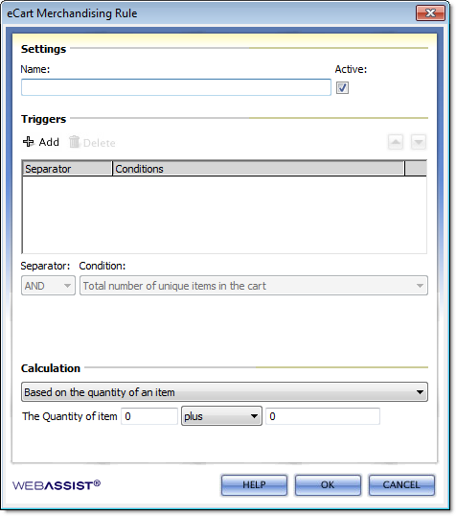
Task: Close the eCart Merchandising Rule dialog
Action: click(430, 13)
